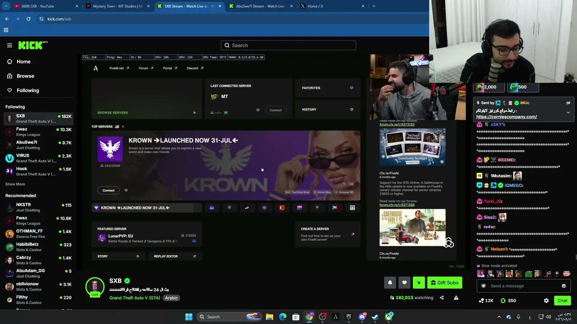
Task: Click the 2,000 gifted subs leaderboard badge
Action: click(489, 87)
